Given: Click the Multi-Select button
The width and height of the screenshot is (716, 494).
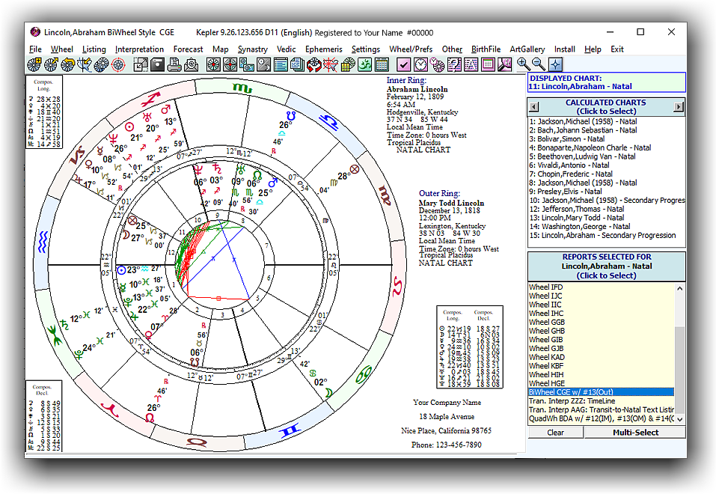Looking at the screenshot, I should 634,433.
